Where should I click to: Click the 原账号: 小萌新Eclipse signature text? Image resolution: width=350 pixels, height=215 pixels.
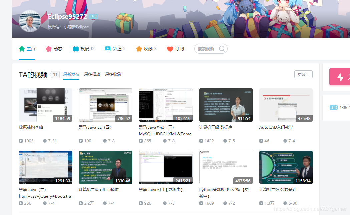point(68,27)
